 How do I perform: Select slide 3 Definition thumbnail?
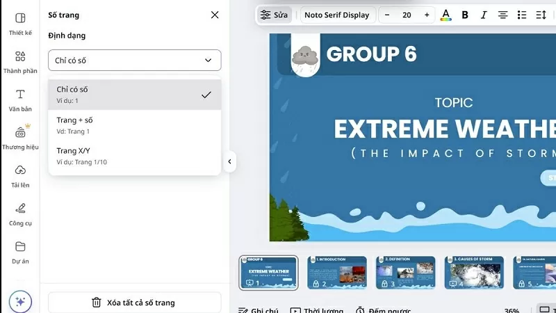tap(405, 273)
